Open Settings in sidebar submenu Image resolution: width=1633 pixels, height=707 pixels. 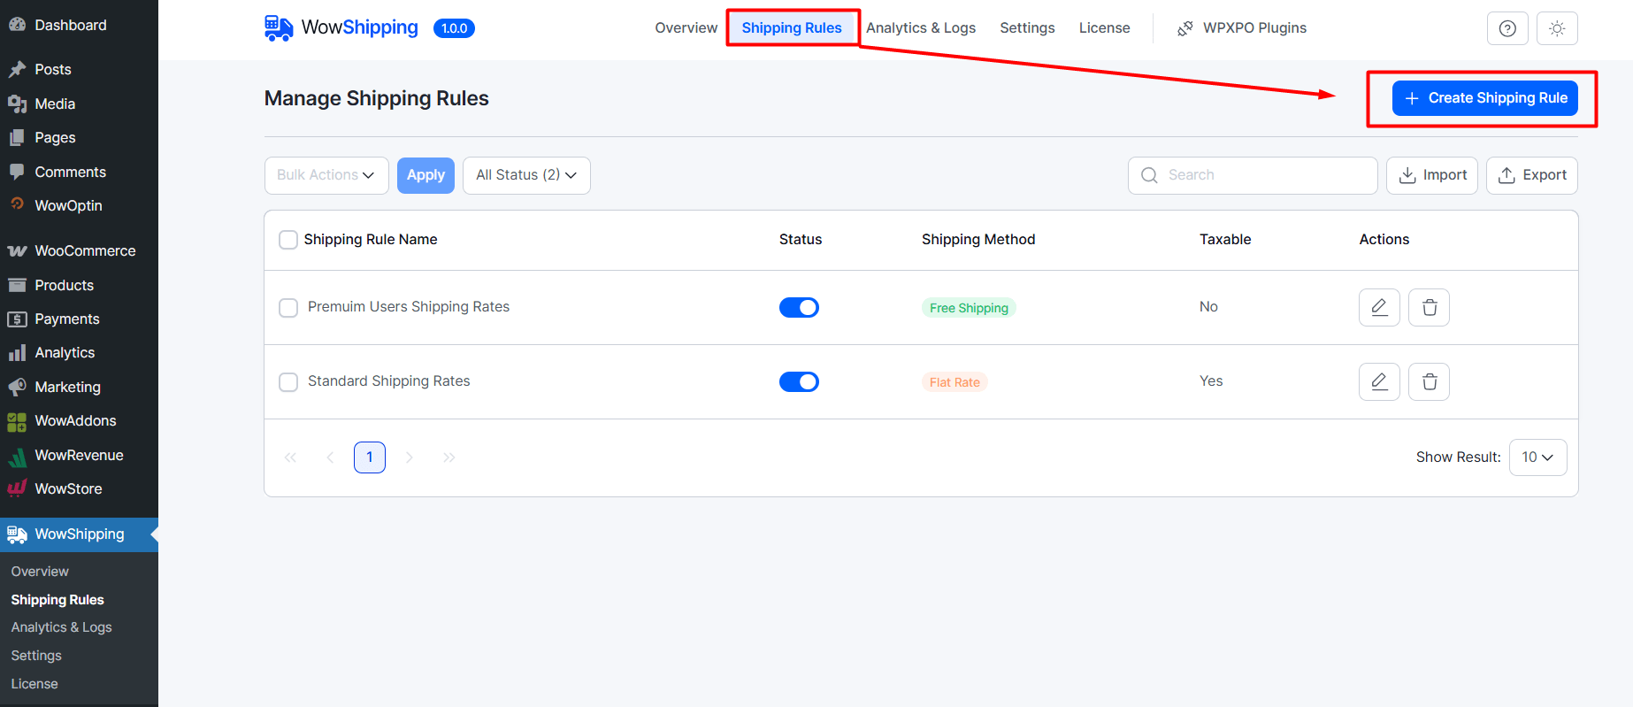coord(36,656)
